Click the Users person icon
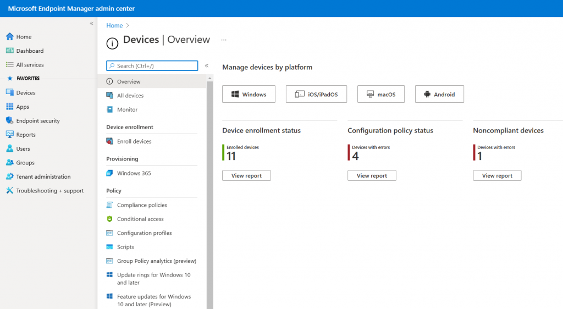The height and width of the screenshot is (309, 563). pos(10,148)
